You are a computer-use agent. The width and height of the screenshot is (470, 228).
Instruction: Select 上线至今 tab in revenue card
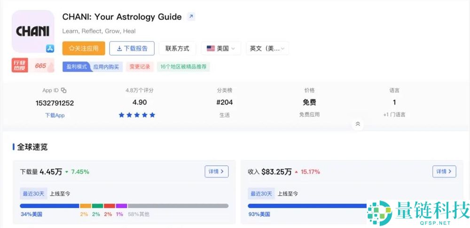[x=288, y=194]
